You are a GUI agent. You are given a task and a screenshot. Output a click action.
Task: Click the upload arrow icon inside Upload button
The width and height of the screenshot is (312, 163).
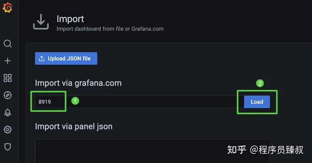coord(42,58)
